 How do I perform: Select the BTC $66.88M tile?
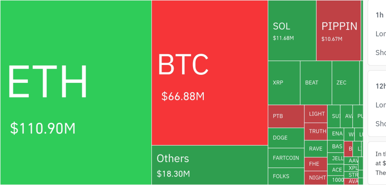click(x=210, y=73)
